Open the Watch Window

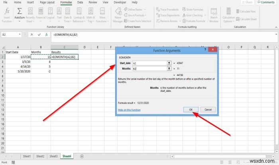(x=214, y=15)
